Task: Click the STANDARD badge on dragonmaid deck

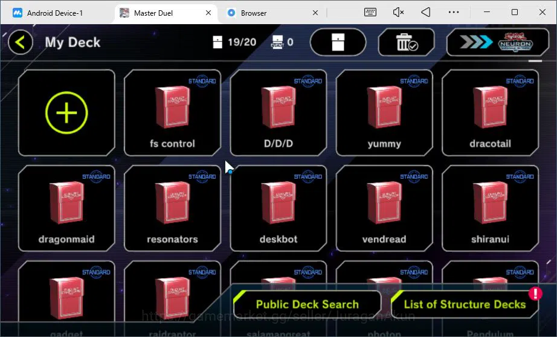Action: coord(96,177)
